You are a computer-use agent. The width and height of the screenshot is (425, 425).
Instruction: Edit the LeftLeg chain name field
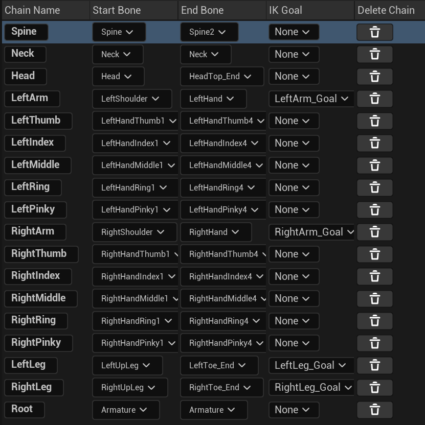[31, 365]
